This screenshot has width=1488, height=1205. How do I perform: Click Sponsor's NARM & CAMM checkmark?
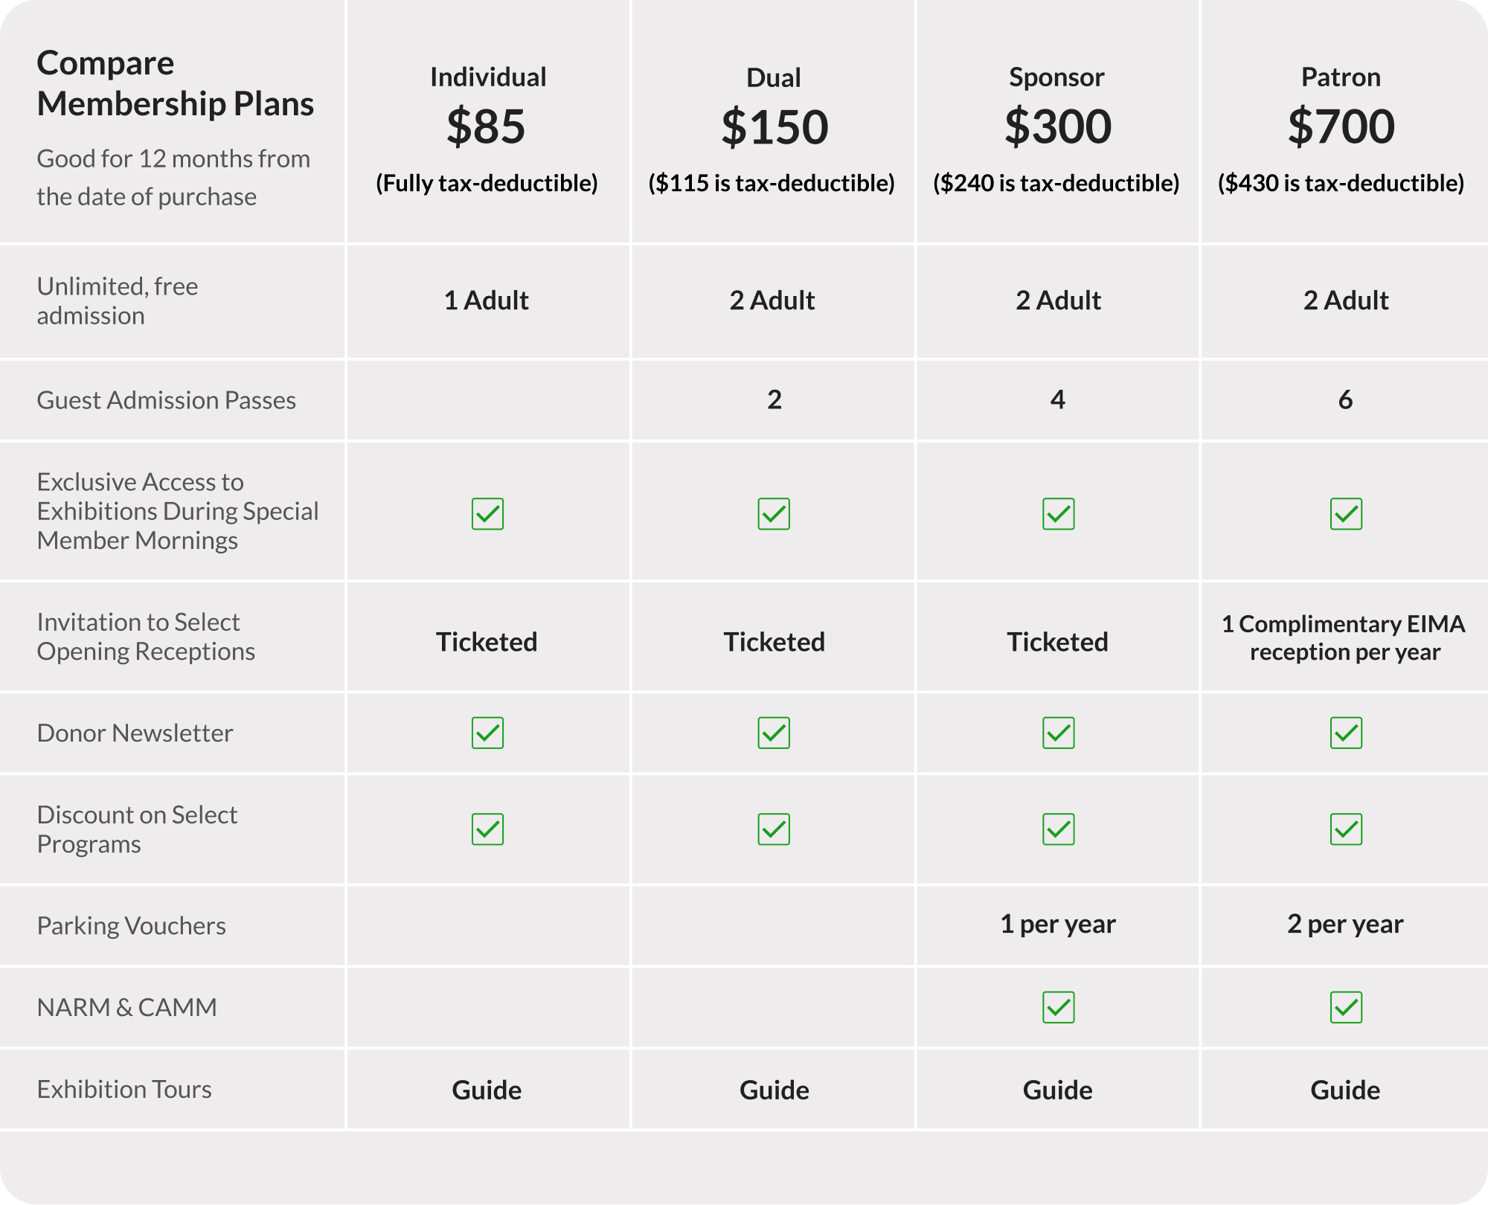[1058, 1007]
